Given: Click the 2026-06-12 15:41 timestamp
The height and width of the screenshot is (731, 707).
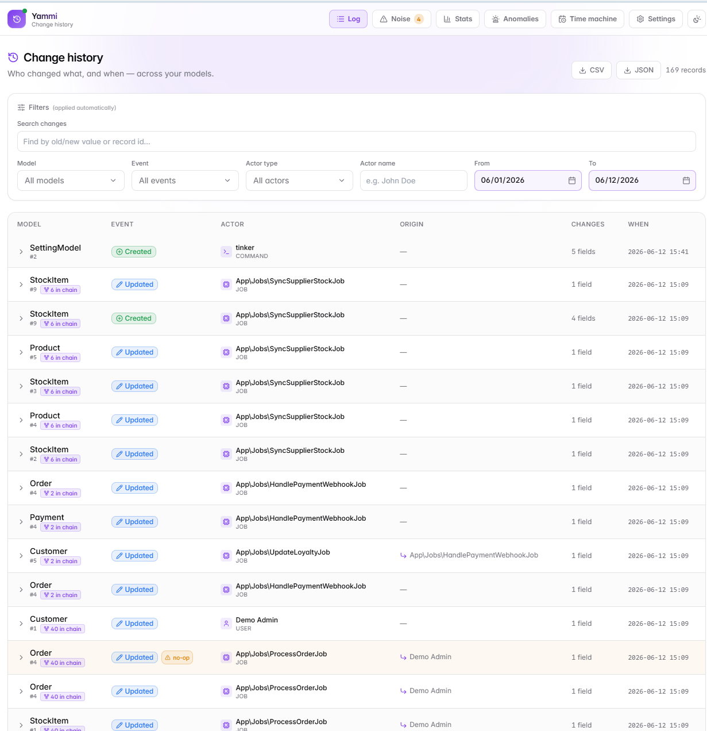Looking at the screenshot, I should pos(658,252).
